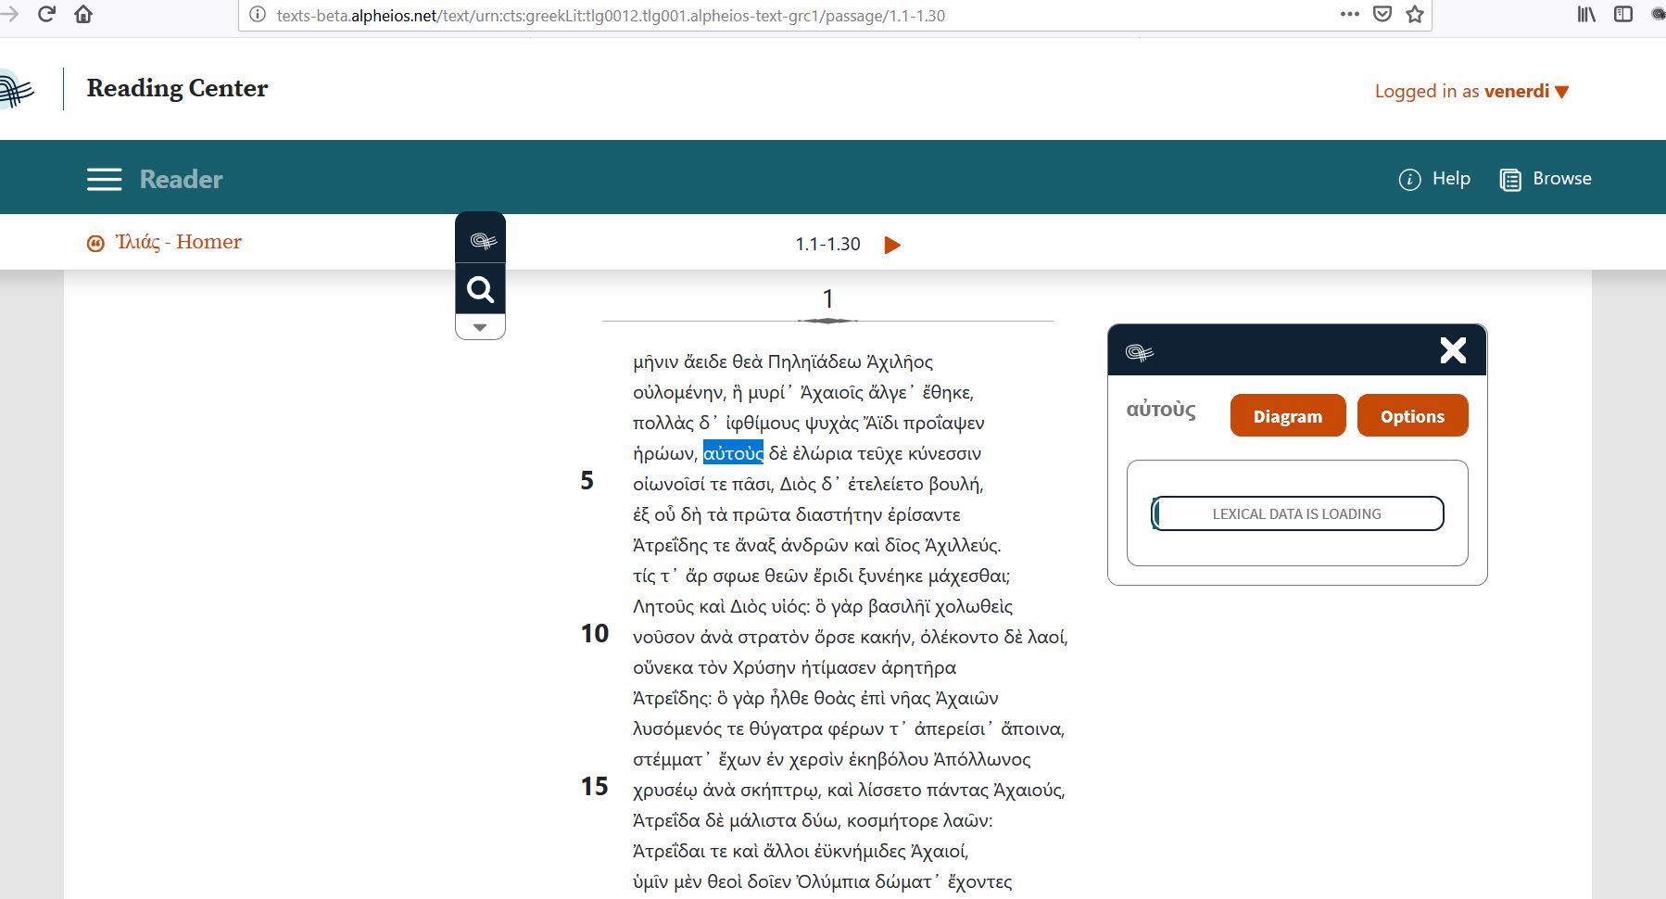The width and height of the screenshot is (1666, 899).
Task: Click the Reading Center title
Action: click(x=177, y=88)
